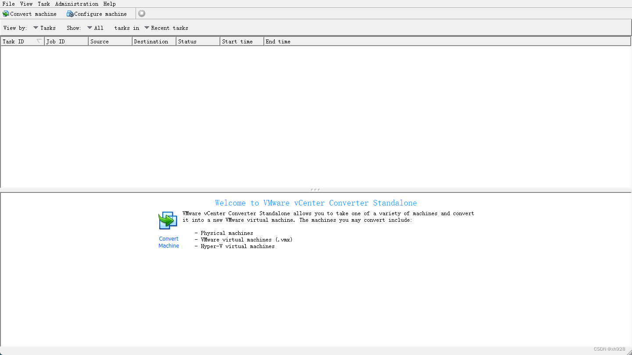
Task: Open the Administration menu
Action: (77, 4)
